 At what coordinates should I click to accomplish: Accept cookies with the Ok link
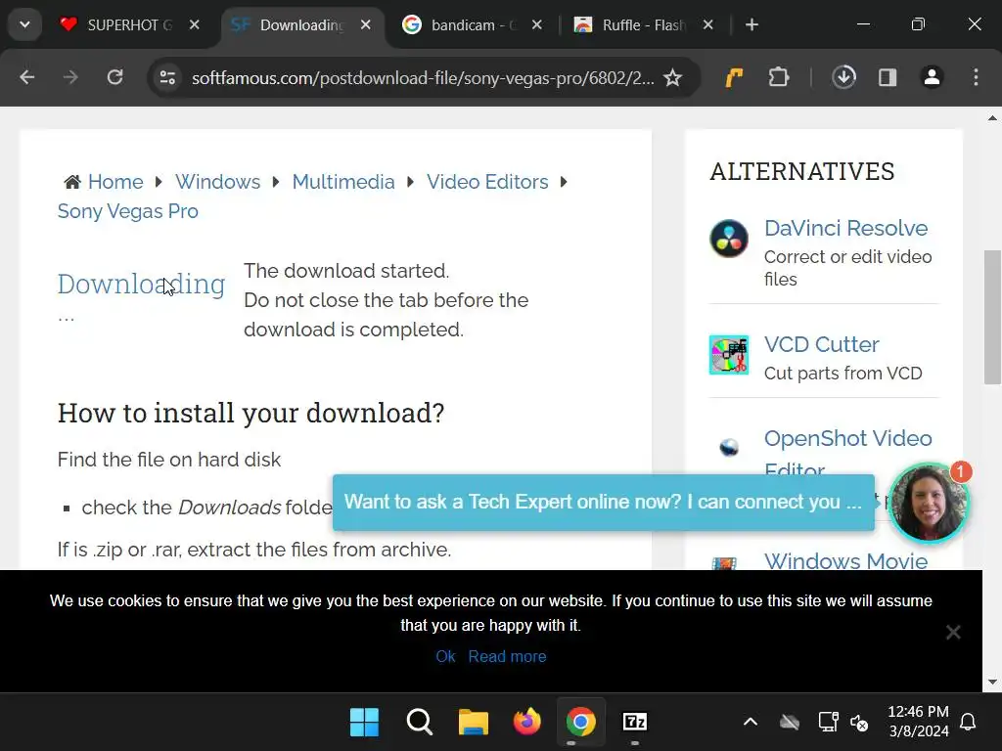tap(445, 656)
